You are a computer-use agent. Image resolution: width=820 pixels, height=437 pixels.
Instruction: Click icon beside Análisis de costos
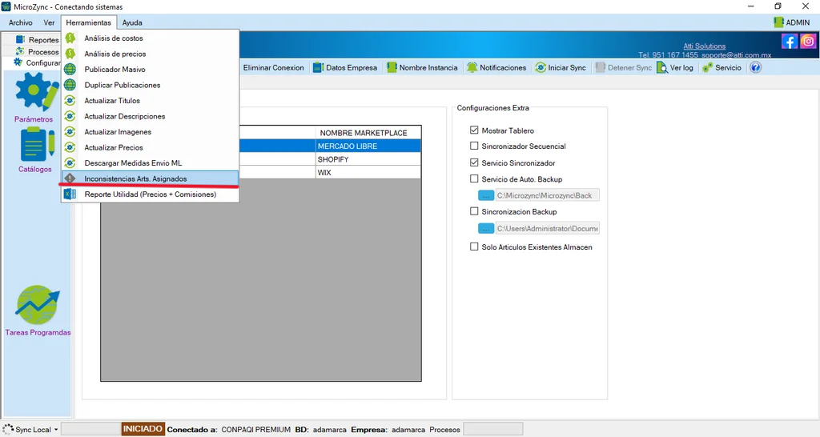point(70,38)
